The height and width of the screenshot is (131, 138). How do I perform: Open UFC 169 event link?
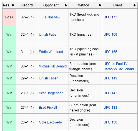coord(110,35)
